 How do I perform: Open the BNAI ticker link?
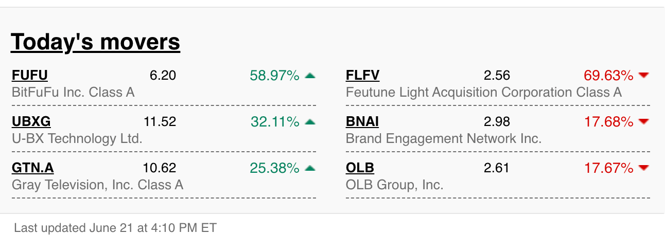tap(362, 122)
